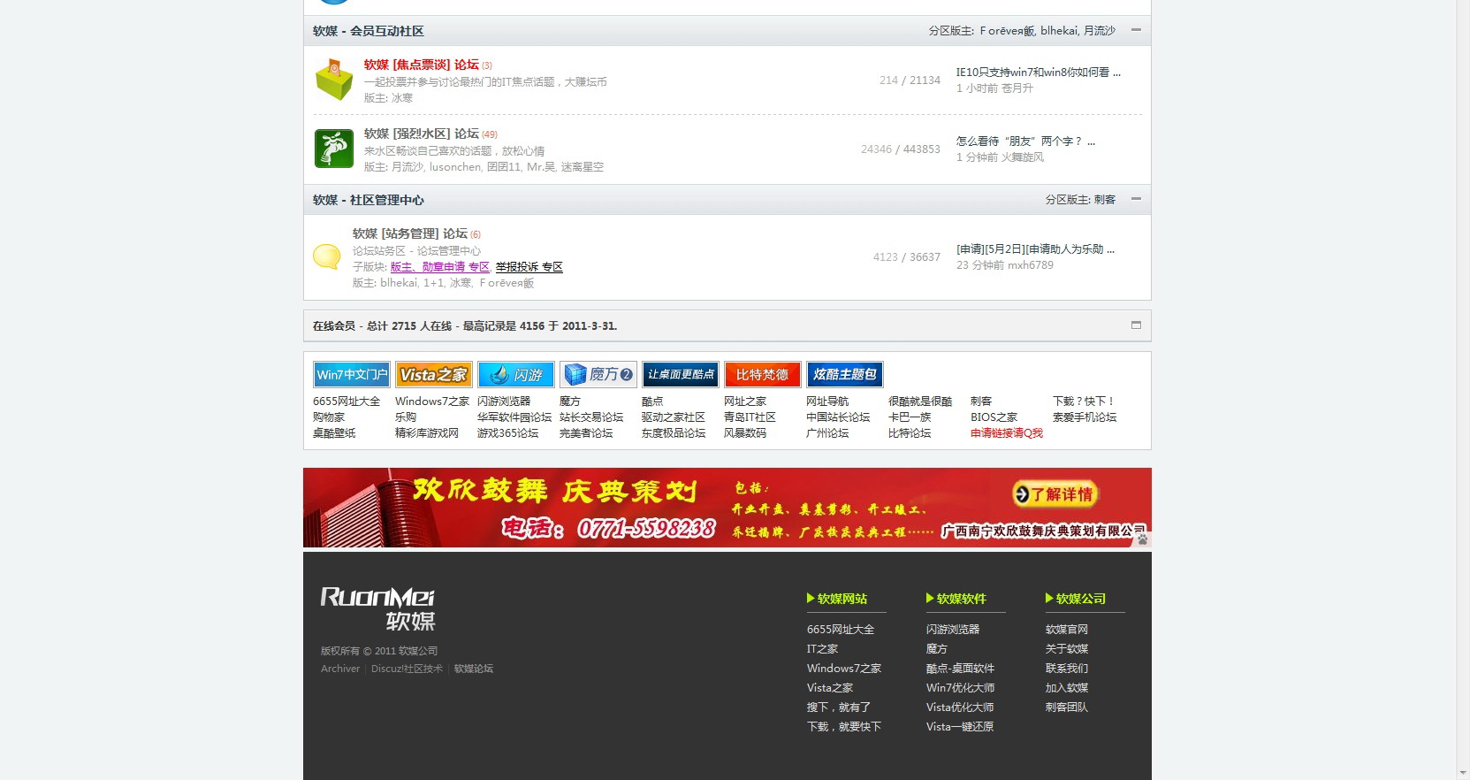Open footer 关于软媒 link
The image size is (1470, 780).
(1067, 649)
